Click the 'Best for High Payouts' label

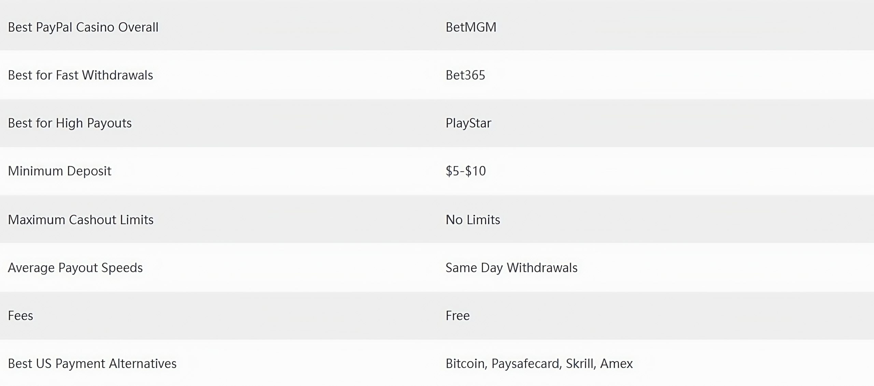pos(70,123)
